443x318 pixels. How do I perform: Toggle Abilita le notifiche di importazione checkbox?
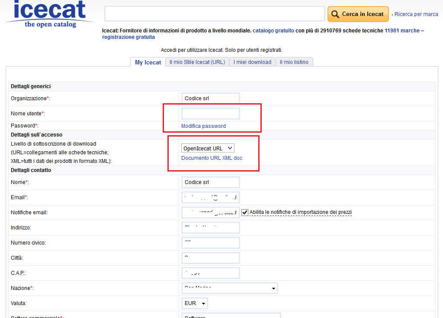click(x=245, y=213)
